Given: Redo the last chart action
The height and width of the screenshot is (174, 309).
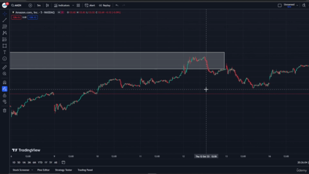Looking at the screenshot, I should 124,5.
